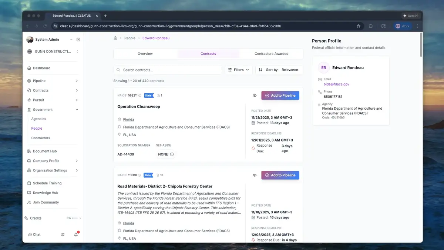Switch to Contractors Awarded tab
This screenshot has width=444, height=250.
point(271,54)
